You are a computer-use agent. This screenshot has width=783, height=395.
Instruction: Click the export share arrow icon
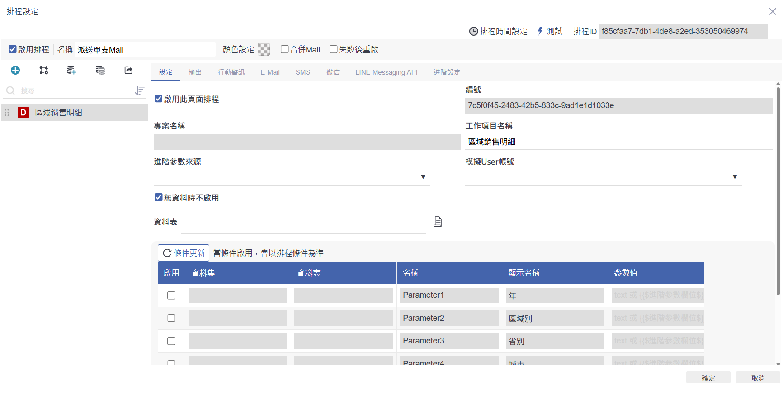[128, 70]
